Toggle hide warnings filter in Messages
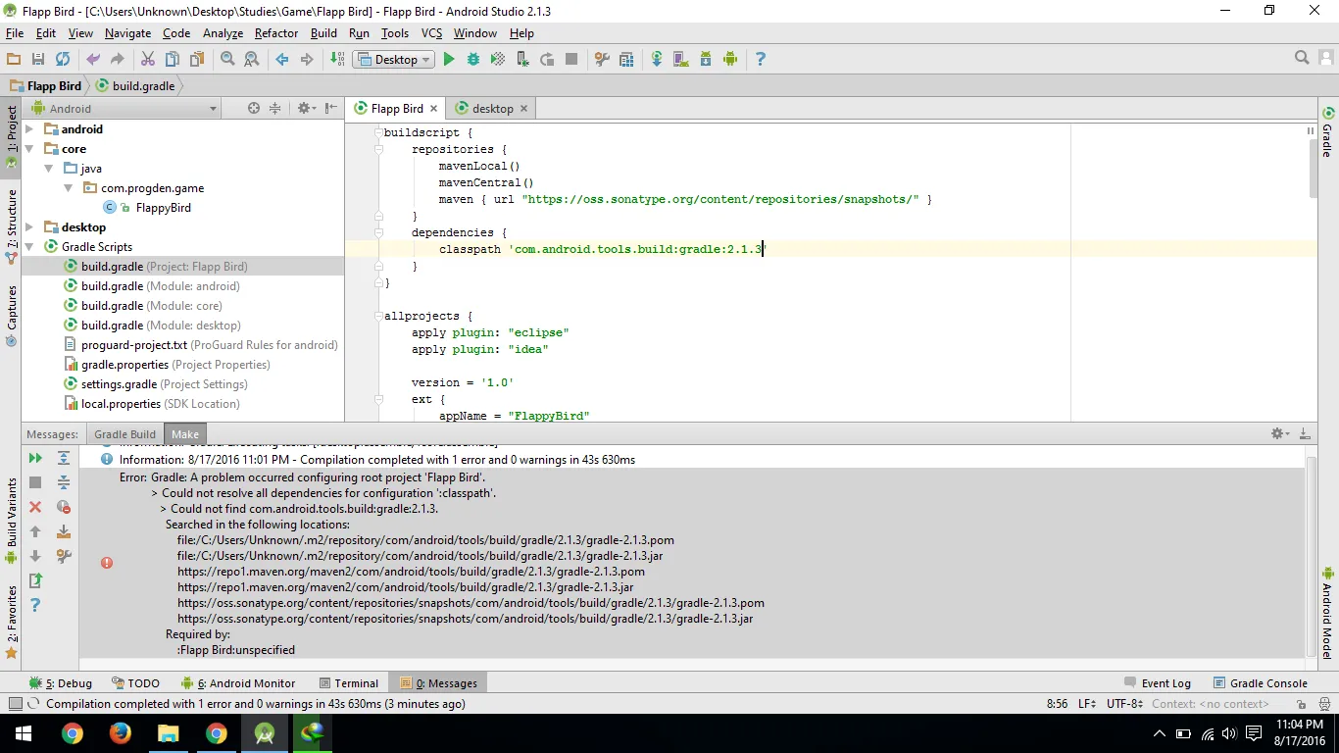The image size is (1339, 753). coord(64,507)
